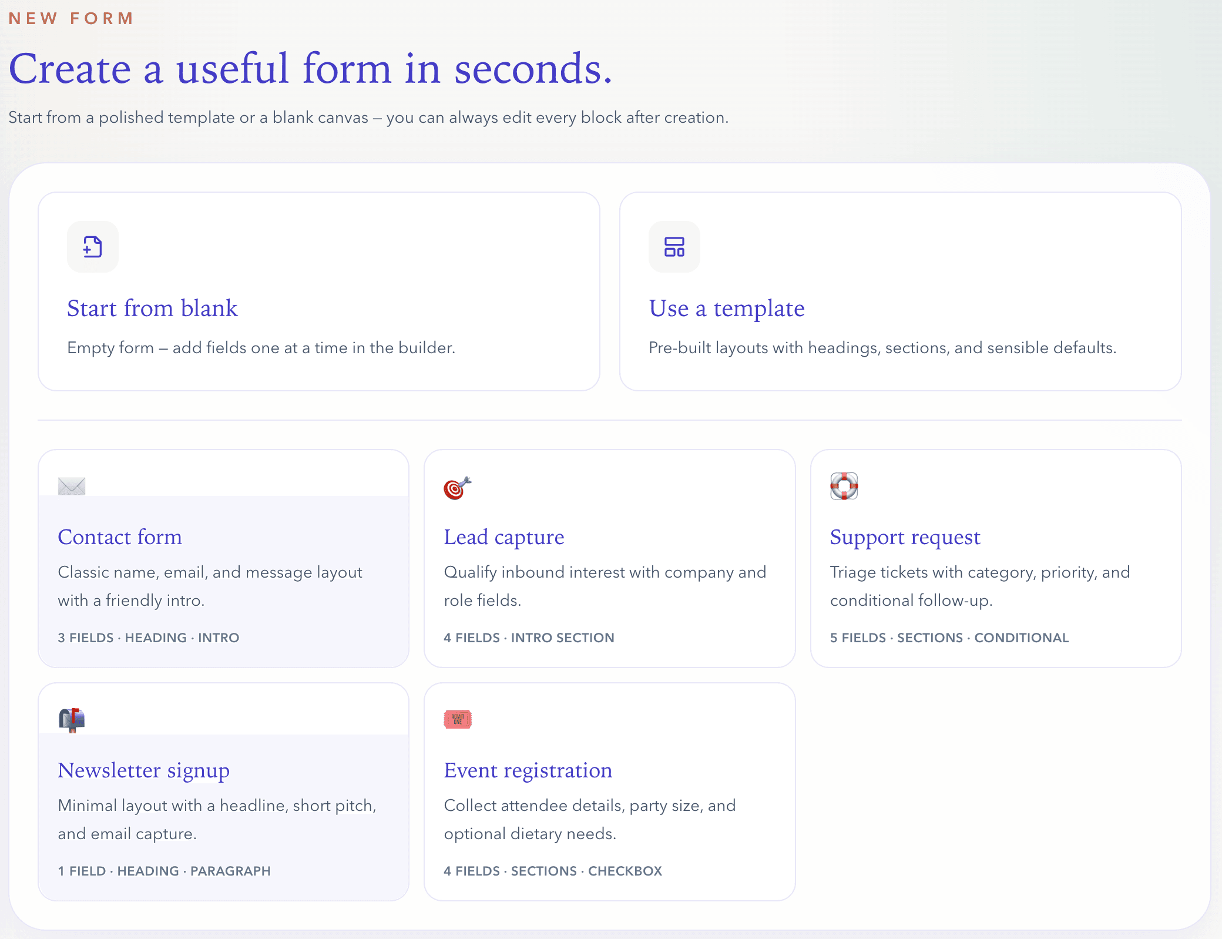
Task: Select the Contact form template title
Action: tap(120, 536)
